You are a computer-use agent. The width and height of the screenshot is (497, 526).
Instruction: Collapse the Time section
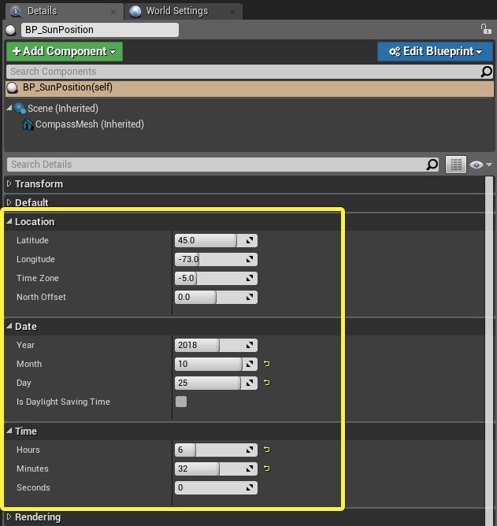[9, 431]
